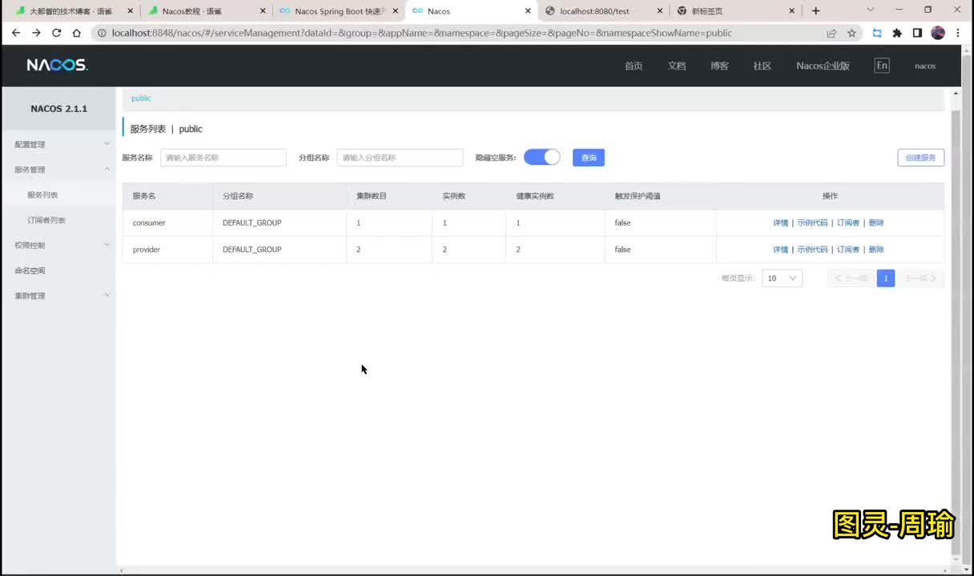Viewport: 974px width, 576px height.
Task: Open 订阅者 for the provider service
Action: pos(848,250)
